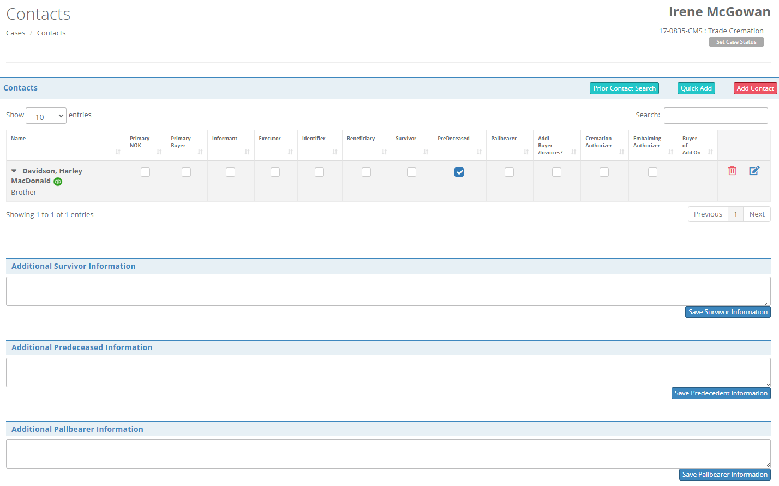
Task: Open the Set Case Status dropdown
Action: (736, 42)
